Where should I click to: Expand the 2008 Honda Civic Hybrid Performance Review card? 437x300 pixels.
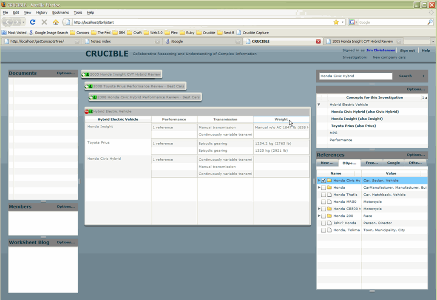point(91,97)
